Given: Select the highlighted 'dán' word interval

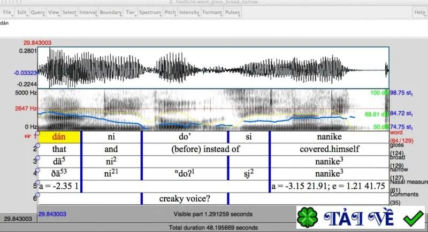Looking at the screenshot, I should tap(59, 137).
